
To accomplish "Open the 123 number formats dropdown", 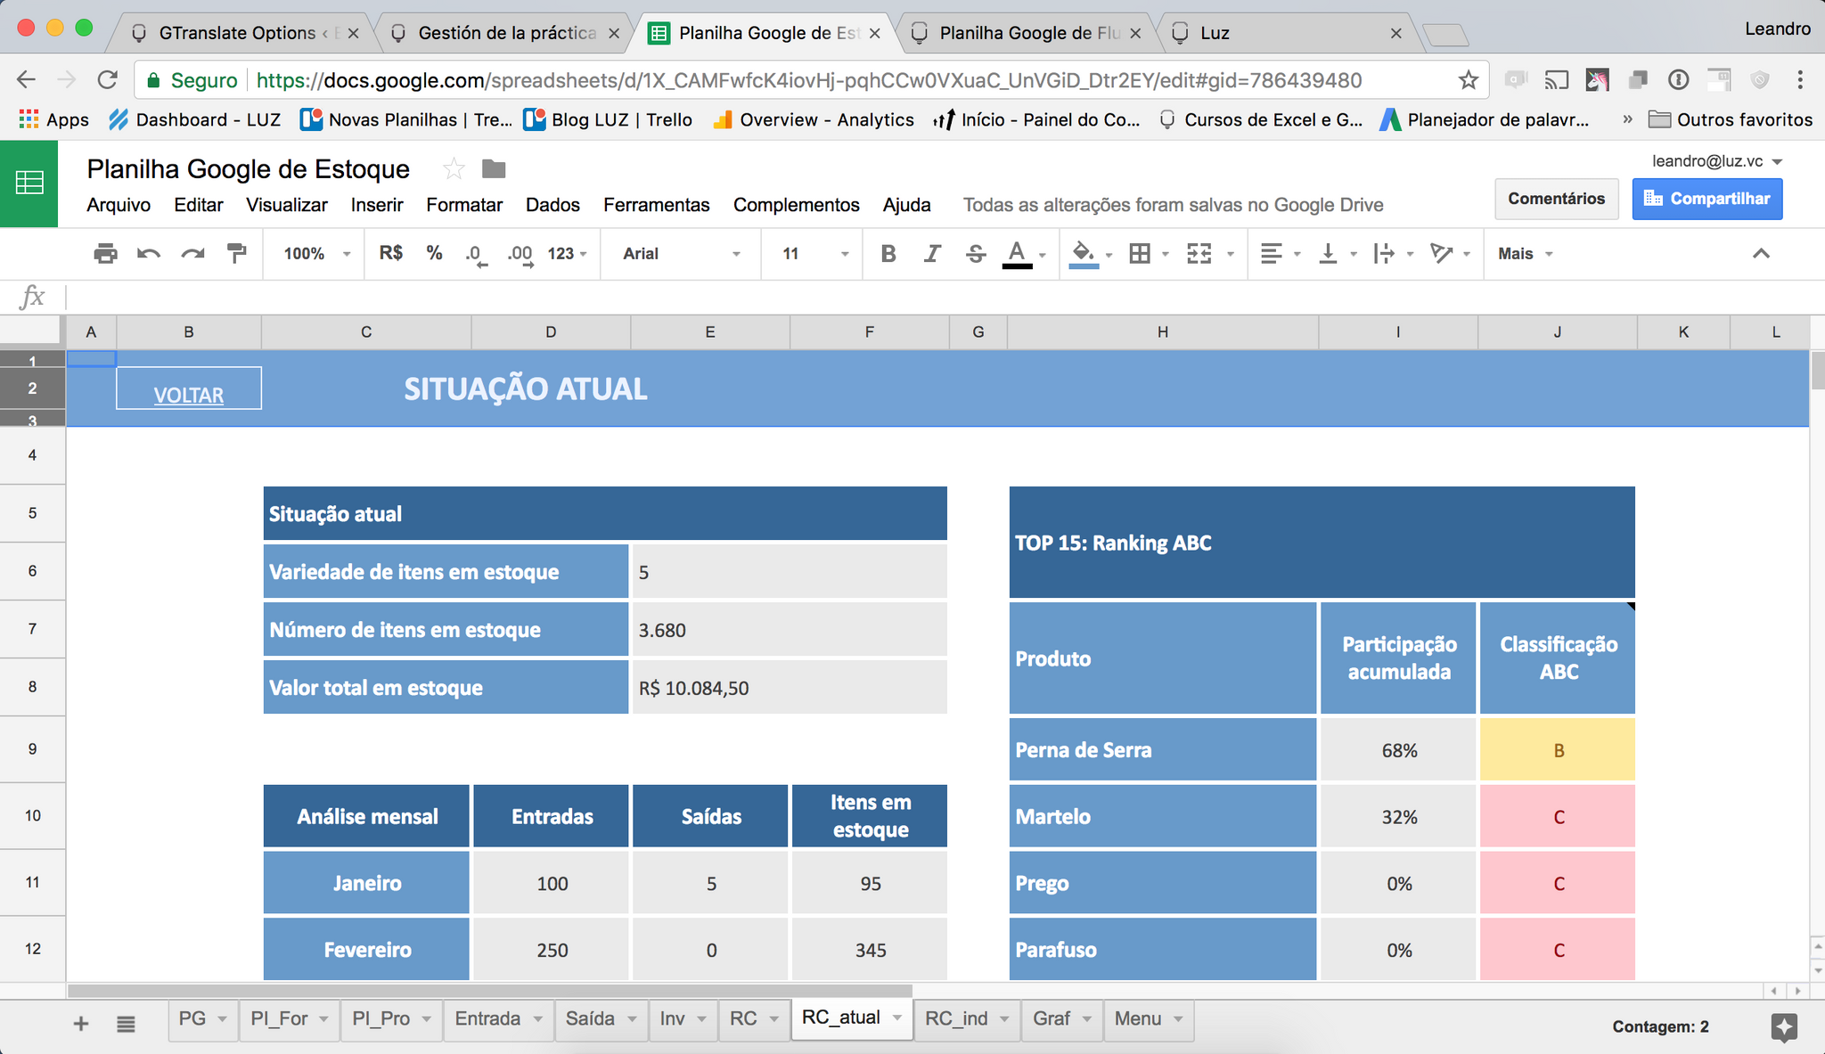I will coord(568,254).
